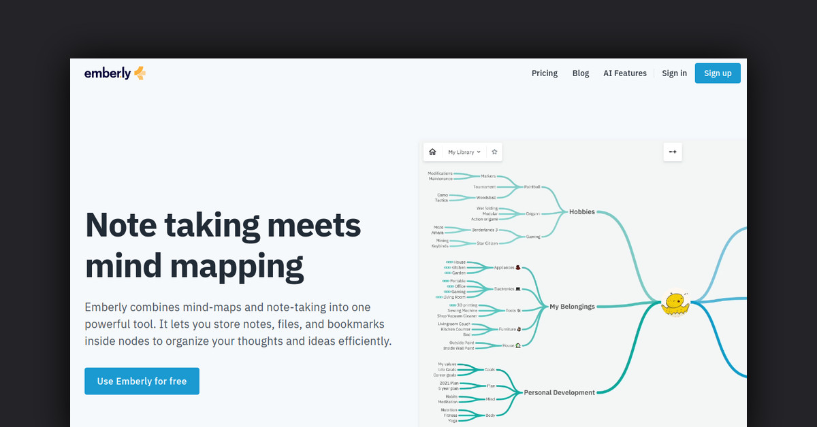Expand the My Belongings branch node
This screenshot has height=427, width=817.
572,307
